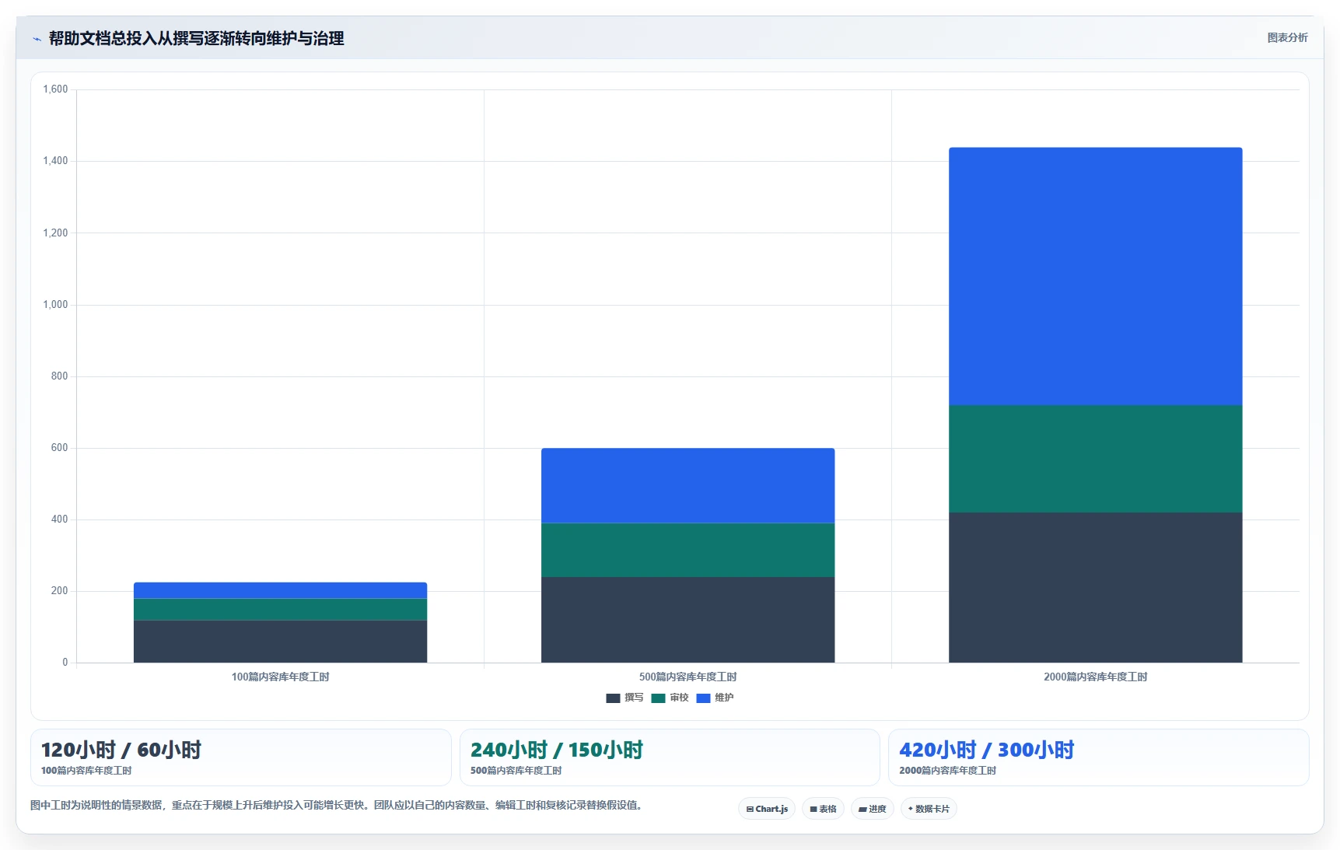The height and width of the screenshot is (850, 1340).
Task: Select the 表格 tag chip
Action: coord(823,809)
